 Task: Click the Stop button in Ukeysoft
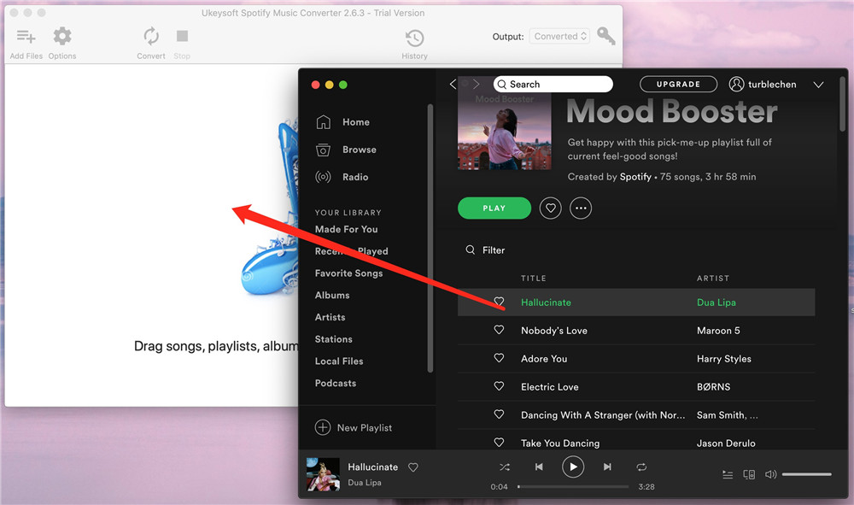(182, 44)
